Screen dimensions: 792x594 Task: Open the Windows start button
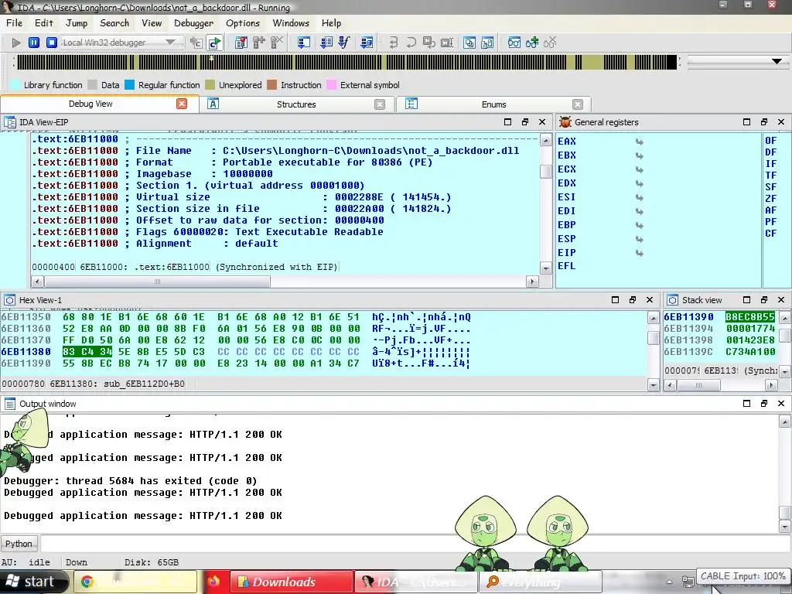[x=34, y=582]
